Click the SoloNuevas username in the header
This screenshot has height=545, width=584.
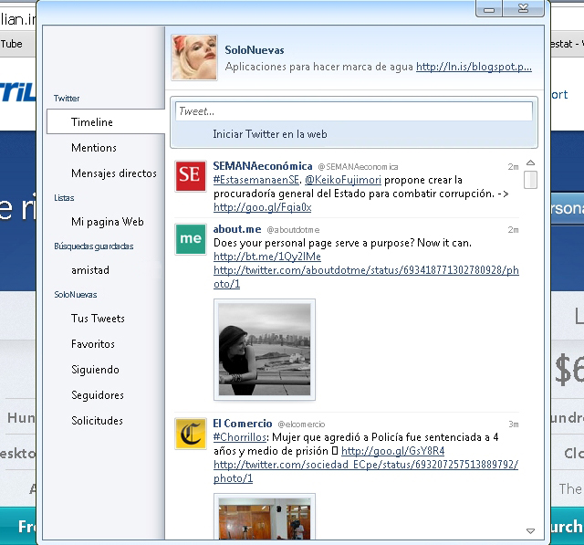(255, 50)
